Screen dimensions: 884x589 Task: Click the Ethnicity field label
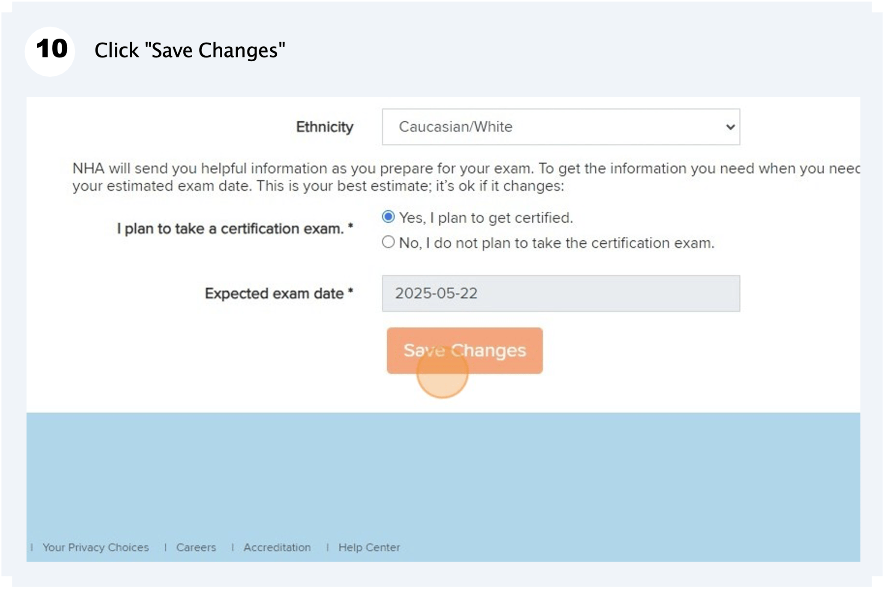pos(324,127)
